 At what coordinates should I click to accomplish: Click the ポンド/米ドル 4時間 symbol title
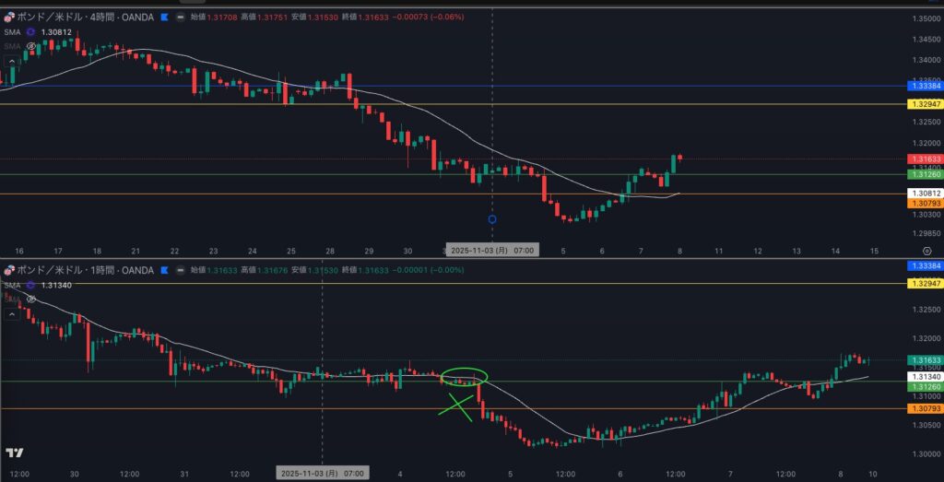pyautogui.click(x=85, y=17)
